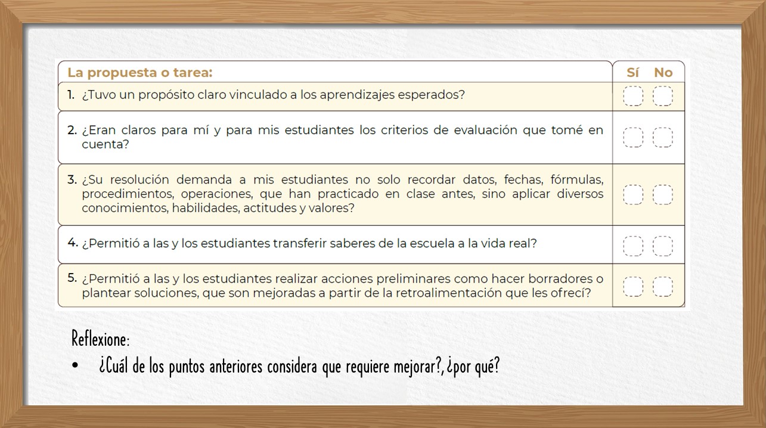
Task: Click the 'No' column header
Action: pos(663,73)
